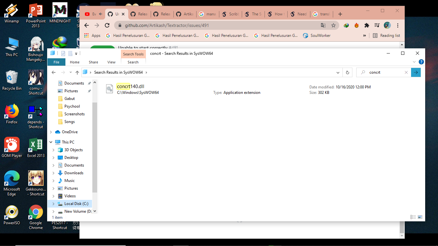This screenshot has height=246, width=438.
Task: Expand the OneDrive tree node
Action: coord(51,132)
